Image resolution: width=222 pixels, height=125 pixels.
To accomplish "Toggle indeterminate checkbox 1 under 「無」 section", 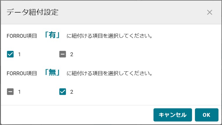I will 10,92.
